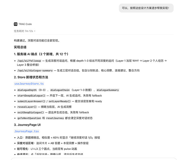
Task: Click the setLayerReady() inline code
Action: pyautogui.click(x=60, y=101)
